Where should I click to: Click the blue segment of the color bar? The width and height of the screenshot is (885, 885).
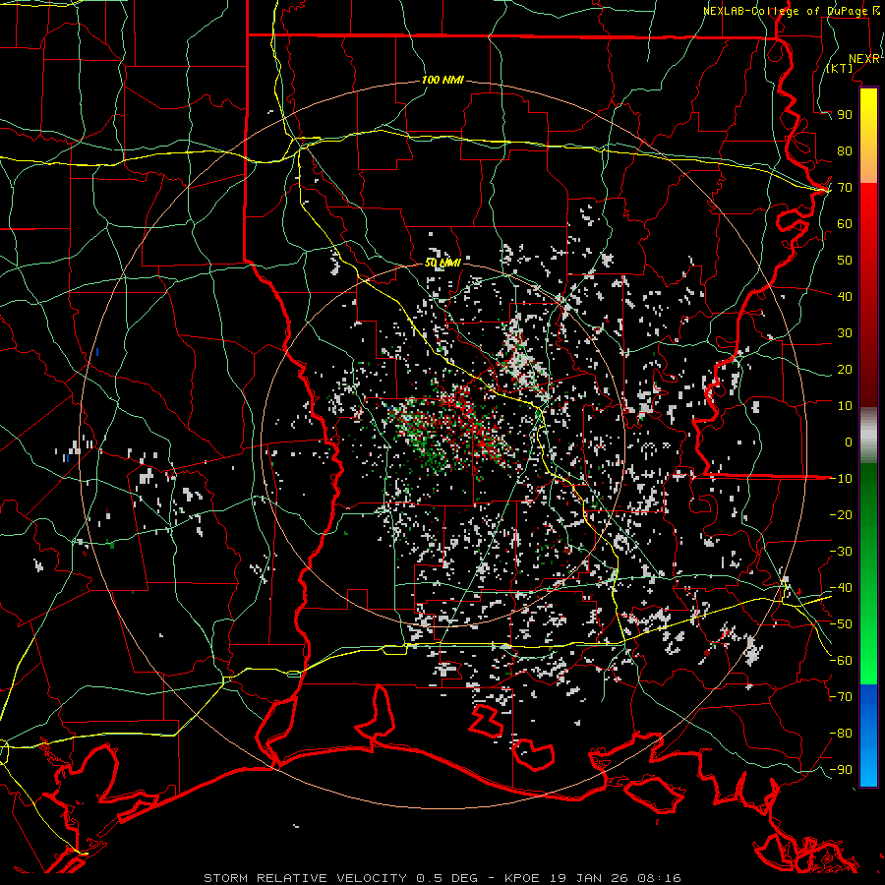(x=868, y=736)
